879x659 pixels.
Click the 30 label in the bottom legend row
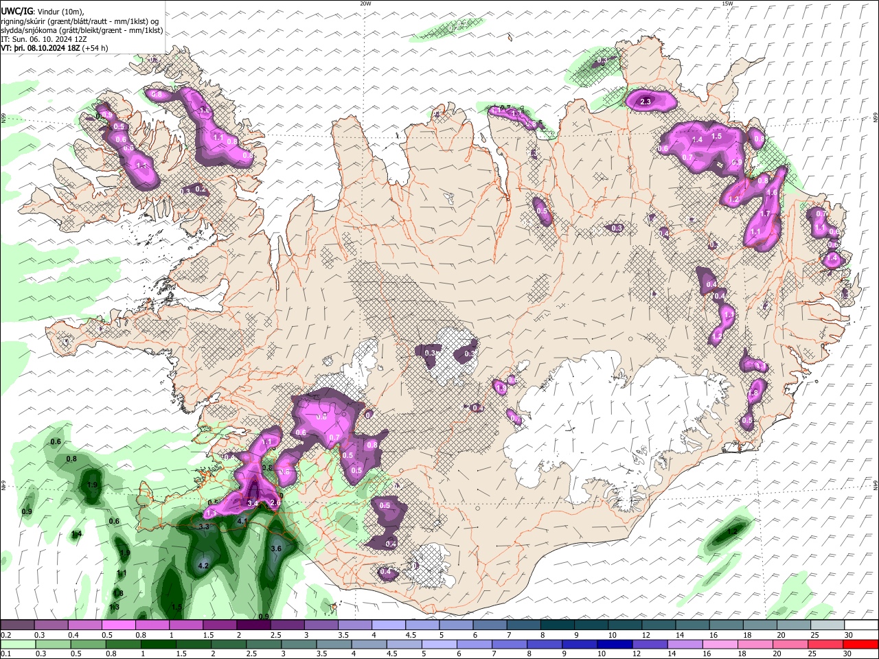(x=848, y=654)
